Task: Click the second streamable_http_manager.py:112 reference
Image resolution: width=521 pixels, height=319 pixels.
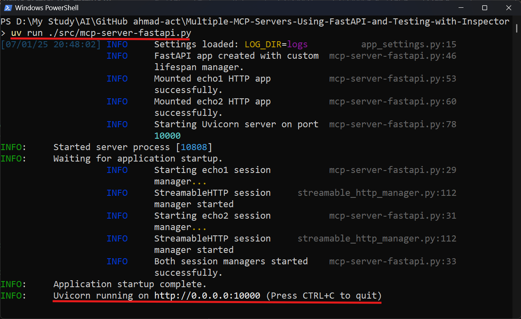Action: pyautogui.click(x=377, y=238)
